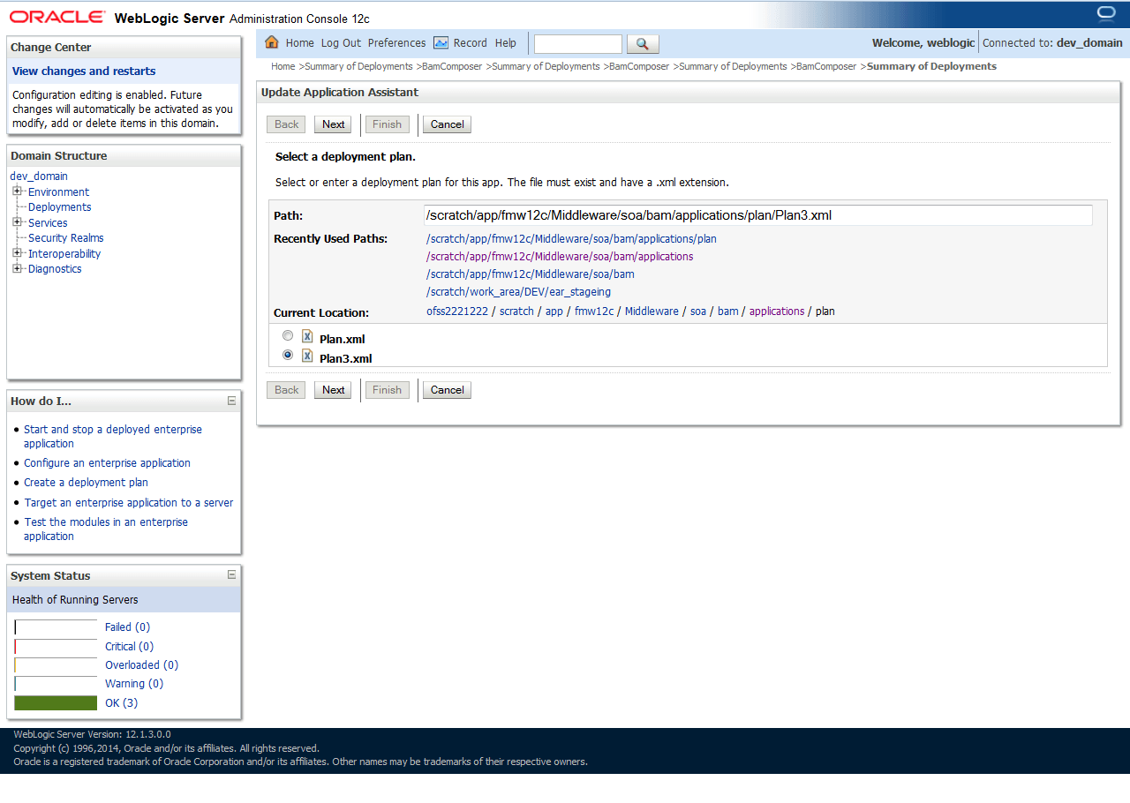Screen dimensions: 1130x803
Task: Select the Plan.xml radio button
Action: click(x=288, y=336)
